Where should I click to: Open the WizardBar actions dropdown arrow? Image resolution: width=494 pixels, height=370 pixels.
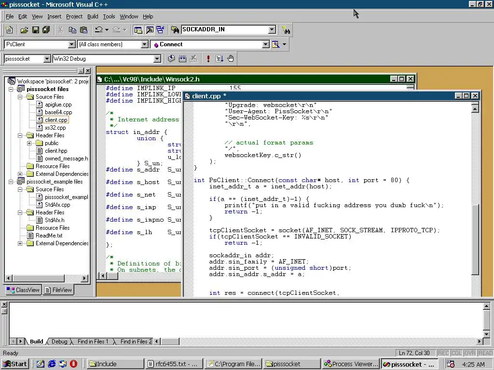[x=285, y=44]
